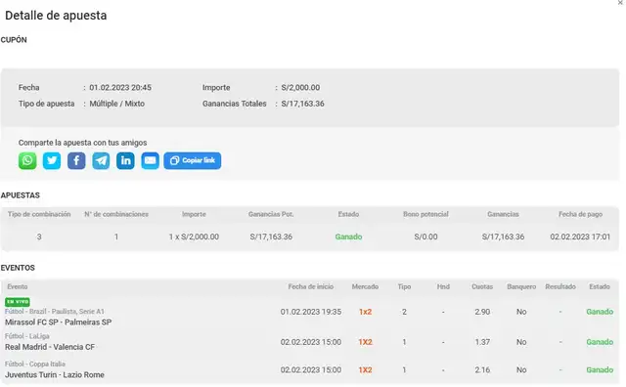Click the Detalle de apuesta title
The image size is (626, 387).
(x=56, y=16)
